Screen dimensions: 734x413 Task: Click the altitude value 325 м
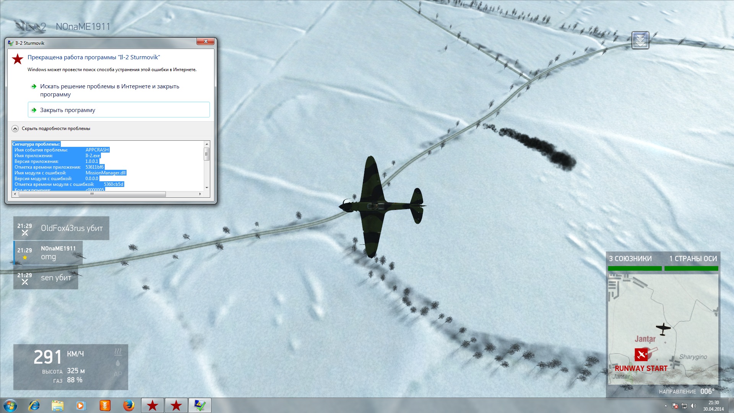click(x=76, y=371)
